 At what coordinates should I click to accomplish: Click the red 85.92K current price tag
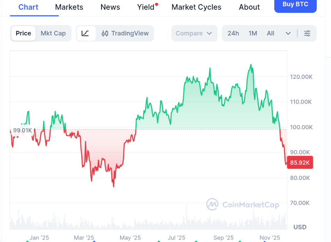click(x=300, y=162)
